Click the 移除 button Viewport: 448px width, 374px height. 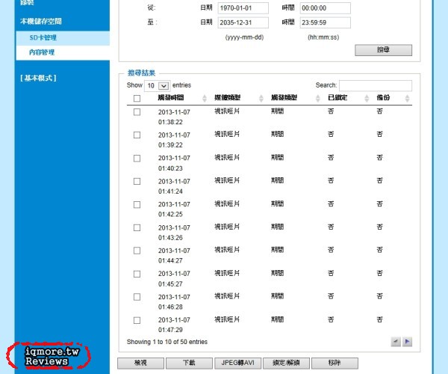pos(335,363)
